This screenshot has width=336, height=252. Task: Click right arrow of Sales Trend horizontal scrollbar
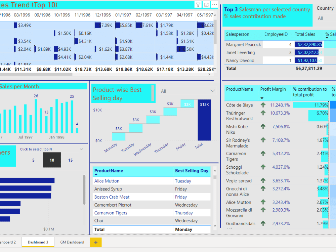[x=209, y=74]
